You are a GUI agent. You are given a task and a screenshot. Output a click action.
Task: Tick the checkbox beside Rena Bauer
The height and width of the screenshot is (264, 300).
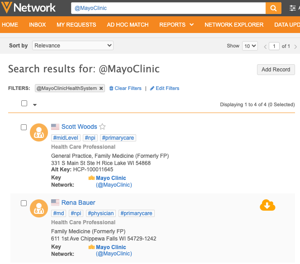coord(24,203)
